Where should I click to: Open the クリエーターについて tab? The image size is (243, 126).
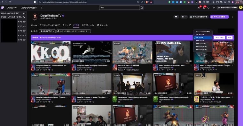coord(50,25)
